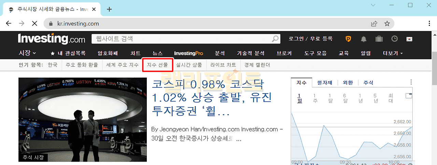Image resolution: width=437 pixels, height=165 pixels.
Task: Click the search magnifier icon
Action: pos(275,39)
